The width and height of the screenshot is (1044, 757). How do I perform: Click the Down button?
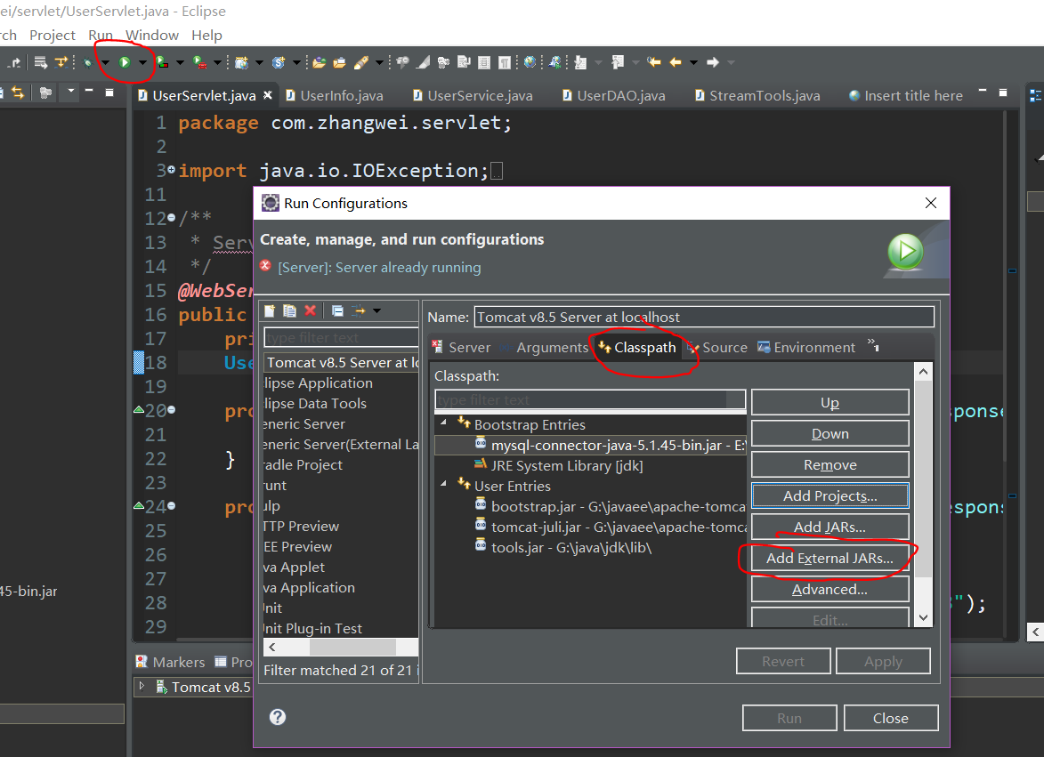click(830, 434)
